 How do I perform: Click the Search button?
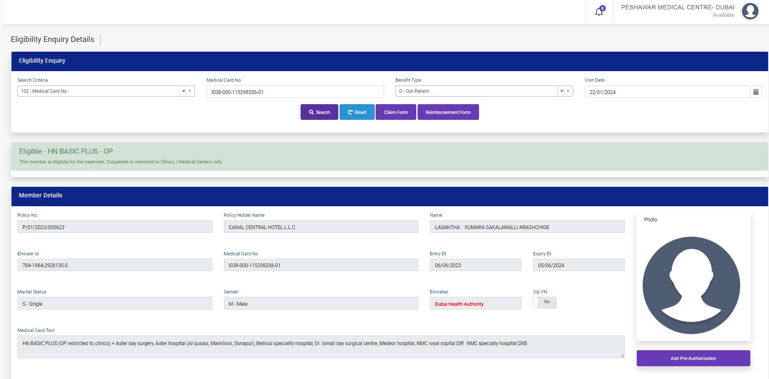[x=319, y=112]
